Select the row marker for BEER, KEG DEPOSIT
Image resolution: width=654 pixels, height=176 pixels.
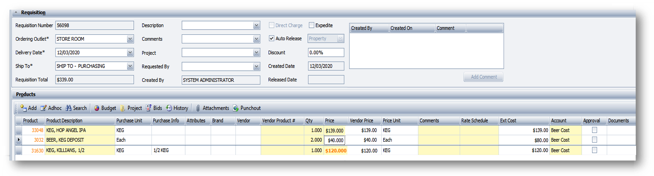(x=18, y=140)
